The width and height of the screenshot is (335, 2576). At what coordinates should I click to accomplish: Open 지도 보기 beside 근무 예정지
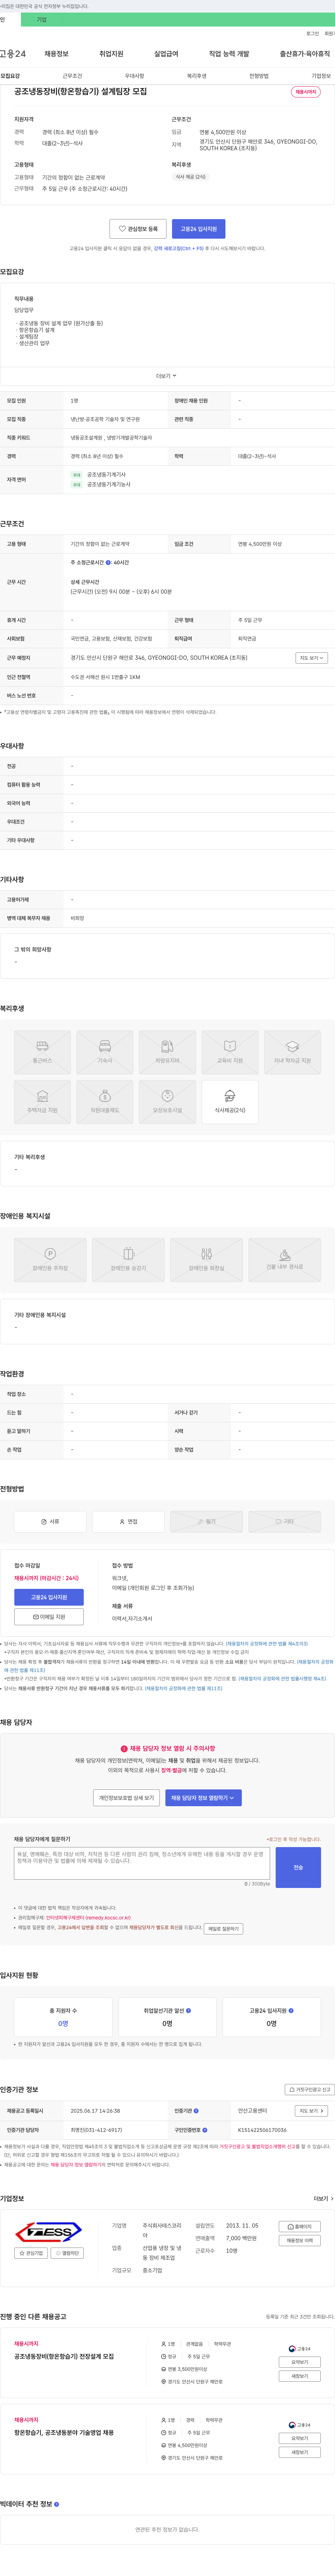(x=311, y=658)
